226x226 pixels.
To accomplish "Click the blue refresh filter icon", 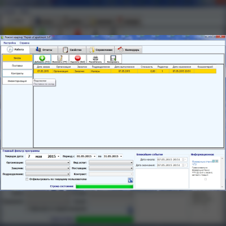I will point(131,180).
